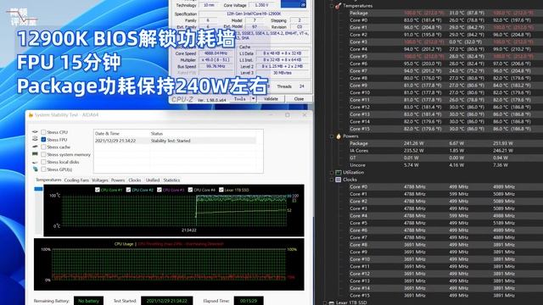543x305 pixels.
Task: Click the No battery status field
Action: click(88, 301)
